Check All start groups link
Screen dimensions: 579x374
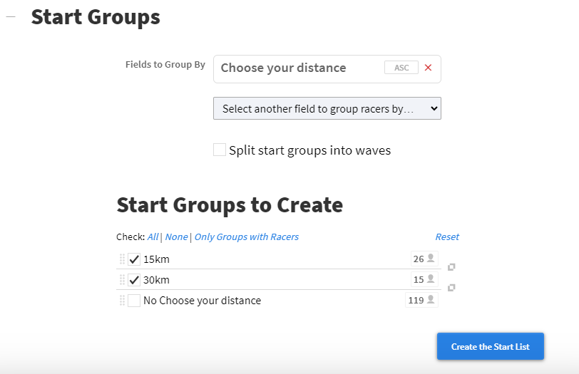[153, 237]
